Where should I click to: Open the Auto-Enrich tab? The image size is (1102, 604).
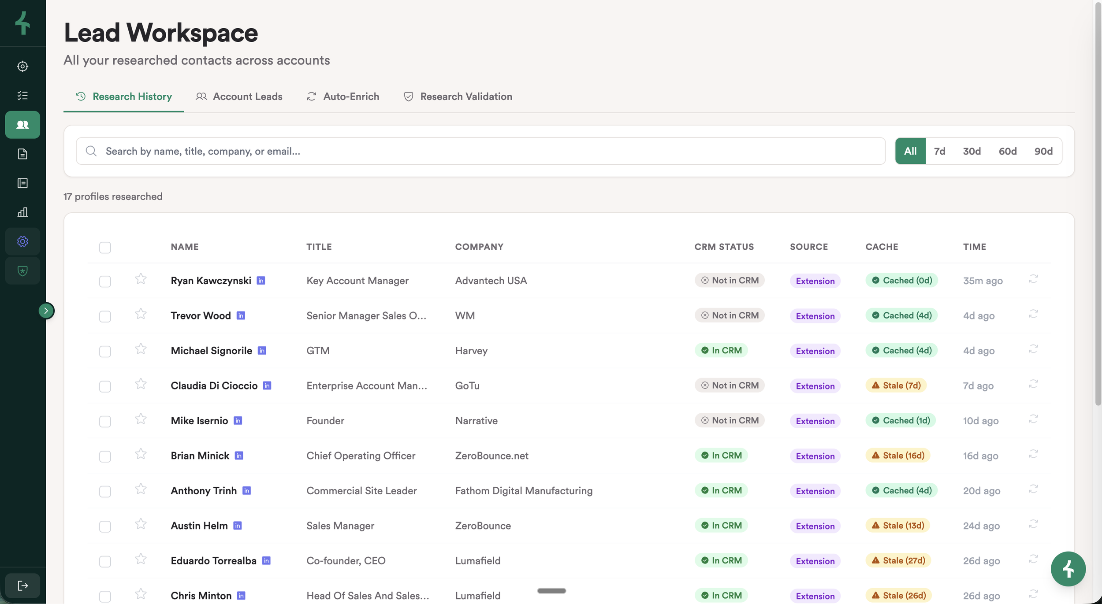[343, 96]
